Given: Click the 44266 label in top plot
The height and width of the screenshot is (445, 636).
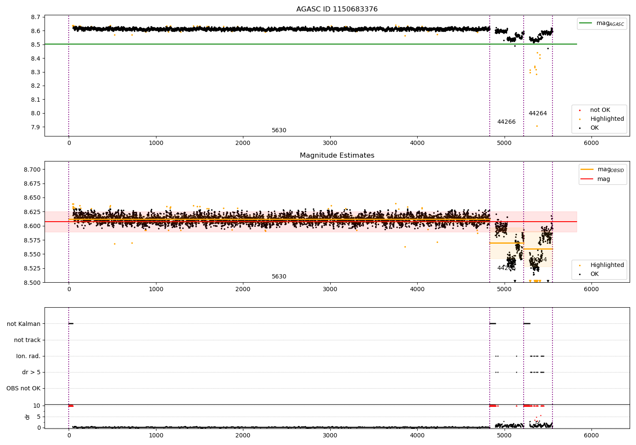Looking at the screenshot, I should (506, 122).
